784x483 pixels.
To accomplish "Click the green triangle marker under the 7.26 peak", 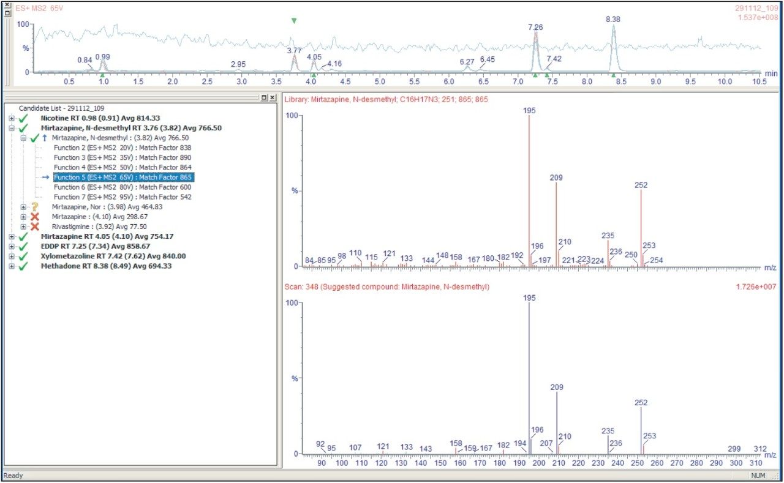I will (535, 75).
